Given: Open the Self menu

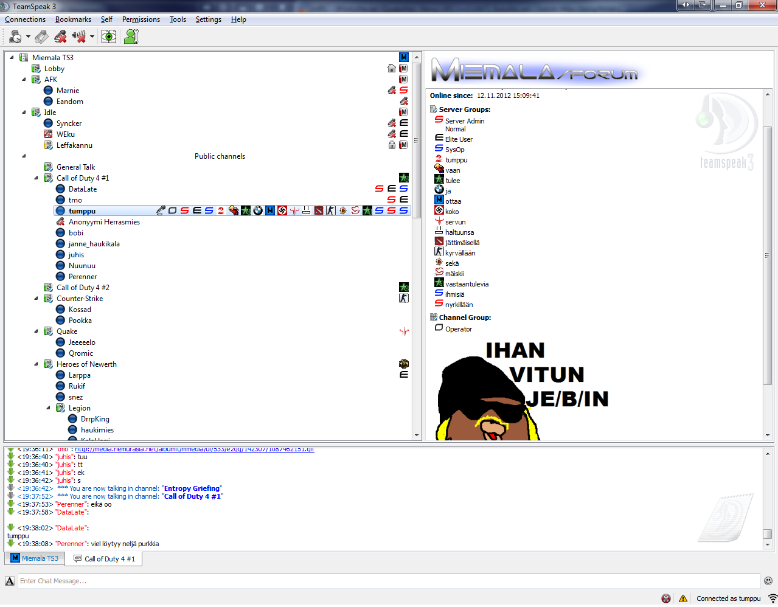Looking at the screenshot, I should (x=106, y=19).
